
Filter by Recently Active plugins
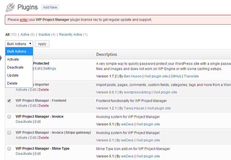[x=71, y=35]
